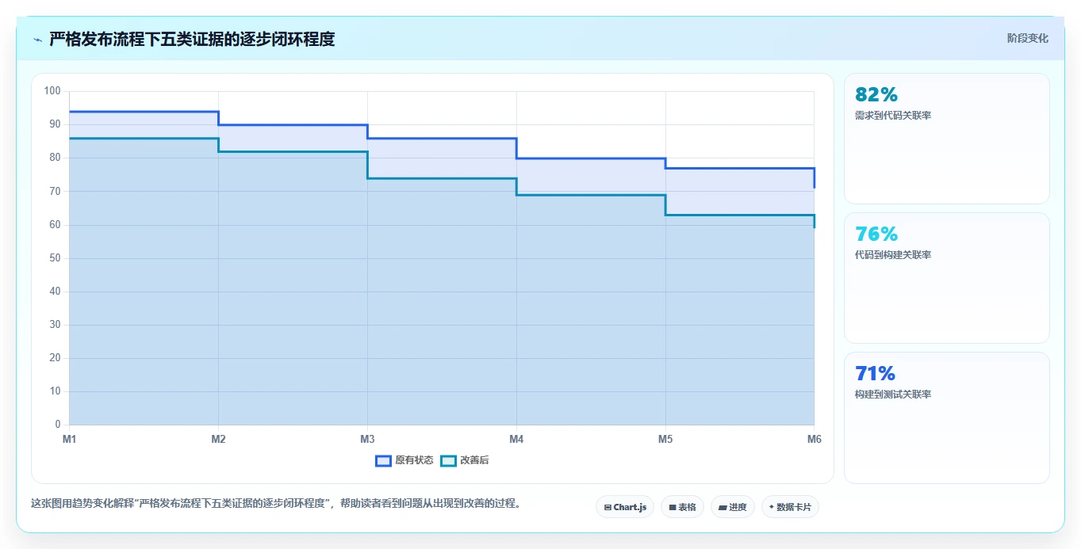Click the 进度 tag chip
Image resolution: width=1081 pixels, height=549 pixels.
[733, 507]
